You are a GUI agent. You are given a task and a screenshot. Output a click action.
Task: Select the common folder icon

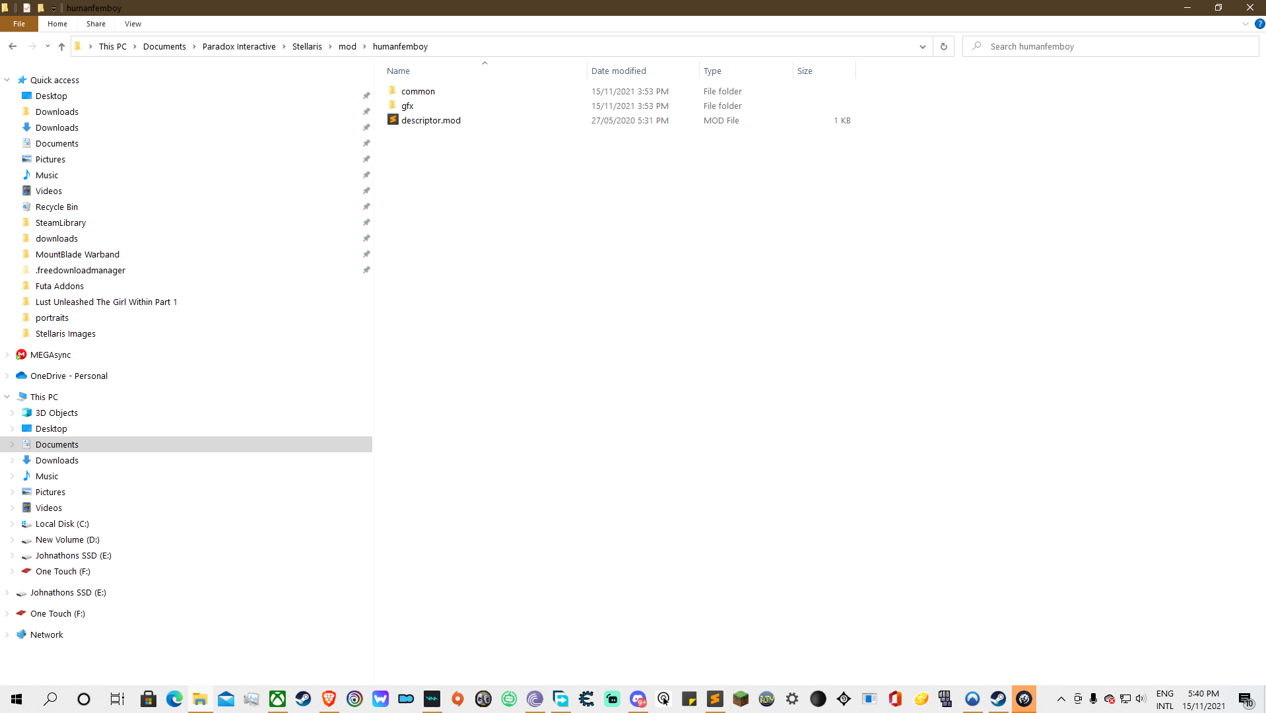click(x=393, y=90)
